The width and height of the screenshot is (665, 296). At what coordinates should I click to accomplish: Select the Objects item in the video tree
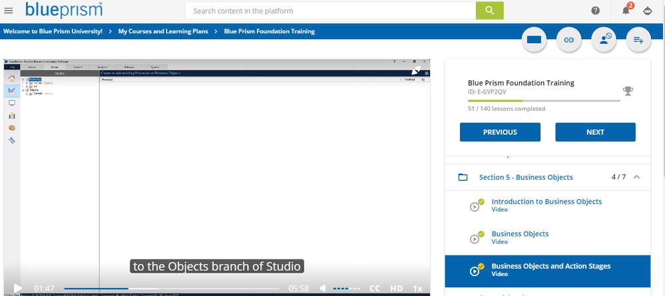[35, 90]
